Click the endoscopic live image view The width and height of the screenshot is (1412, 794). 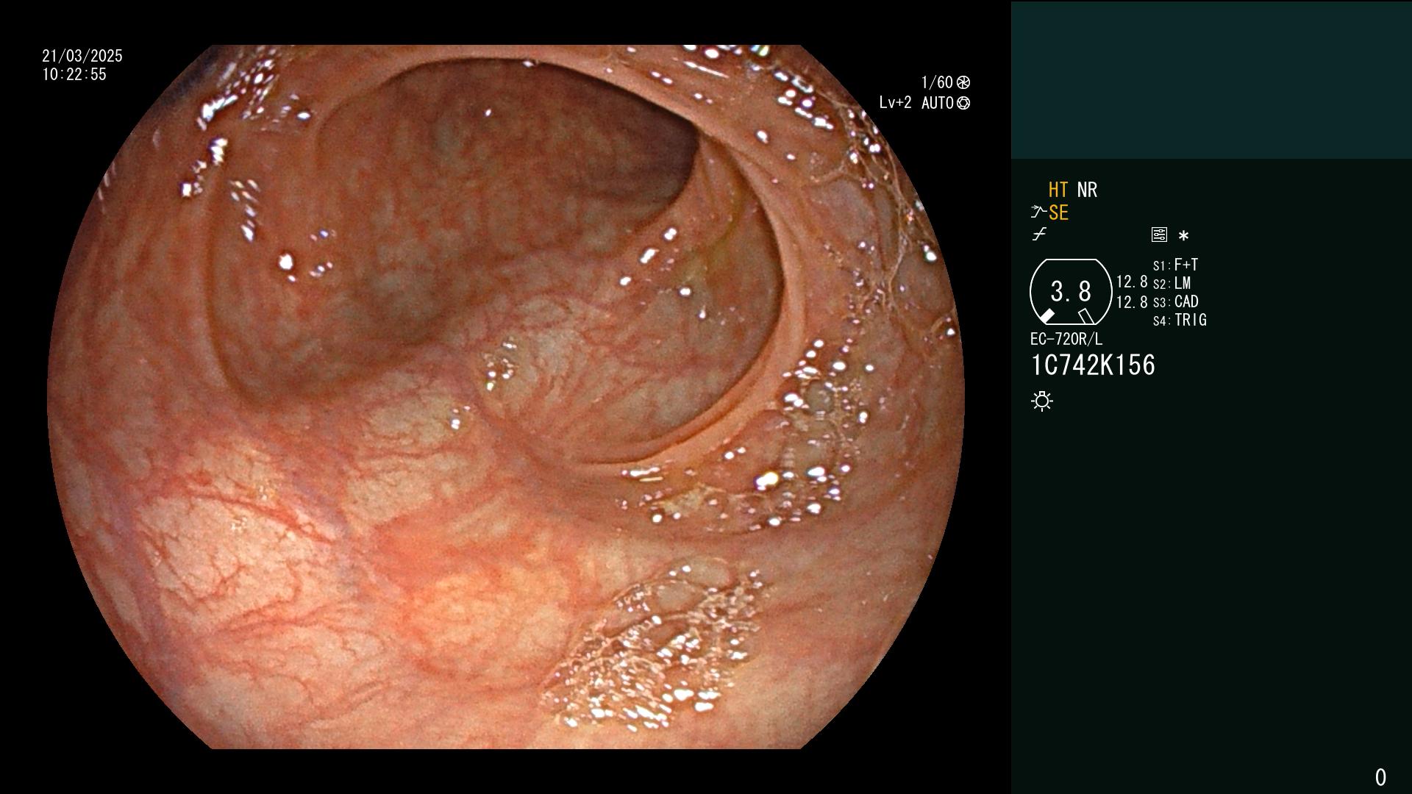pyautogui.click(x=506, y=397)
